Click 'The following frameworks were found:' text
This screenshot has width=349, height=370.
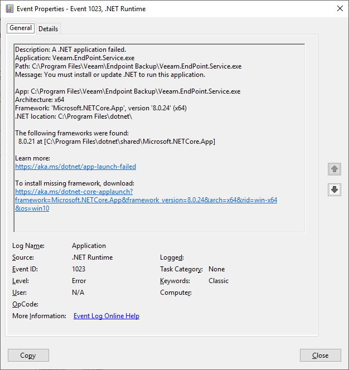coord(72,133)
